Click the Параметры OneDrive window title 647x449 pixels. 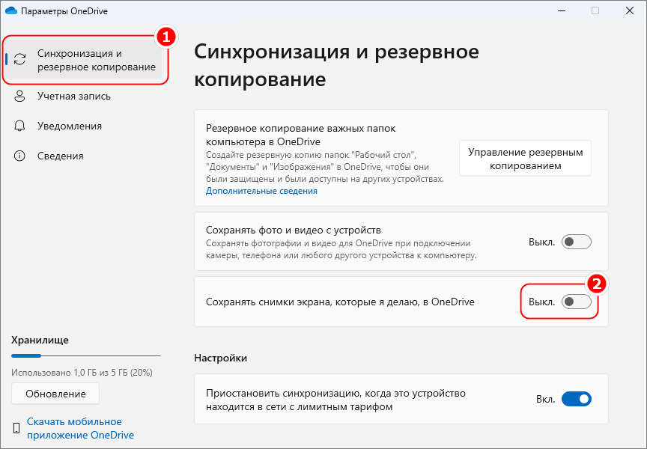click(x=64, y=11)
